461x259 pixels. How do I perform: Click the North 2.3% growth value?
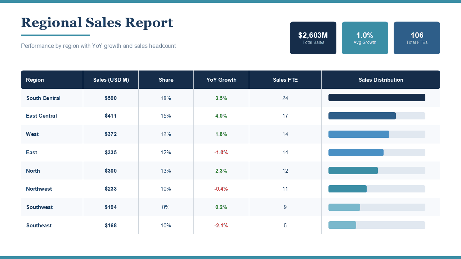click(x=221, y=171)
